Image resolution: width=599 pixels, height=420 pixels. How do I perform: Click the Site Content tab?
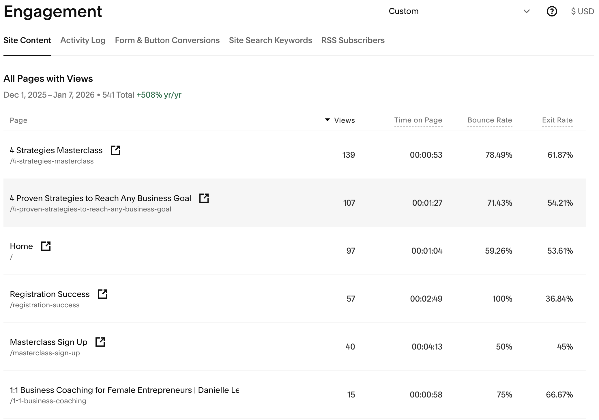(27, 40)
